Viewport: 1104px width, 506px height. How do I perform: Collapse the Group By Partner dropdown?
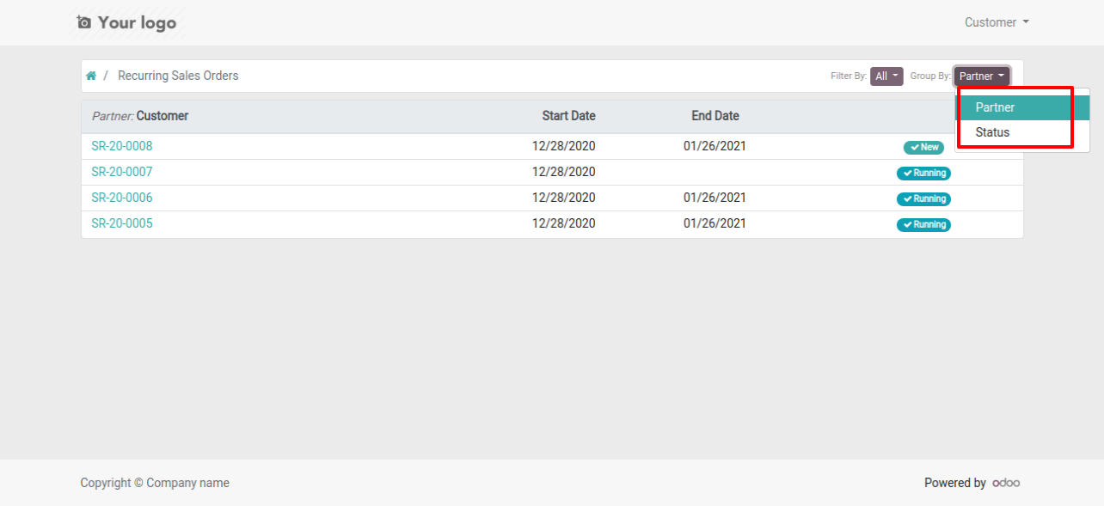(982, 76)
